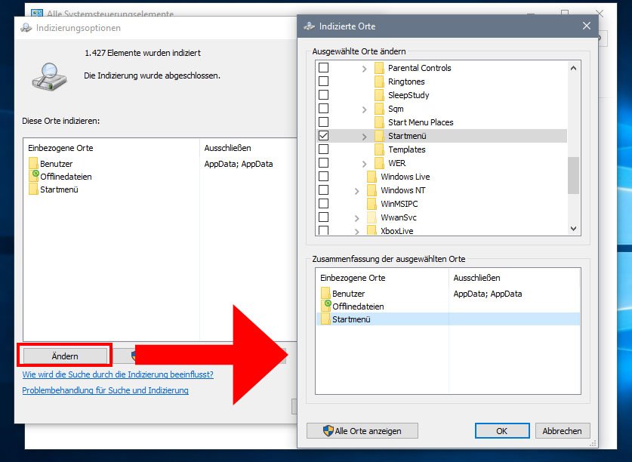Expand the WwanSvc folder chevron

coord(356,217)
